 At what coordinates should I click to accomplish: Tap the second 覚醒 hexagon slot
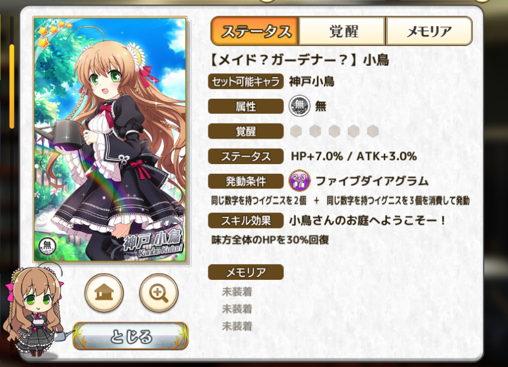click(x=315, y=131)
